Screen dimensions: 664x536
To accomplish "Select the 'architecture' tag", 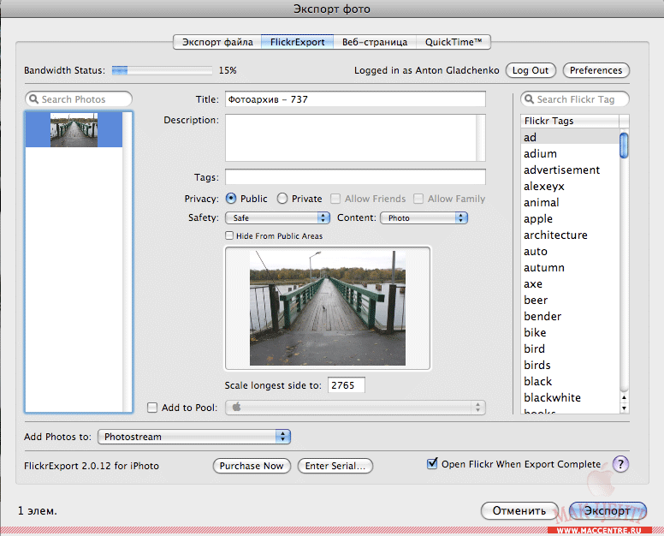I will (x=570, y=235).
